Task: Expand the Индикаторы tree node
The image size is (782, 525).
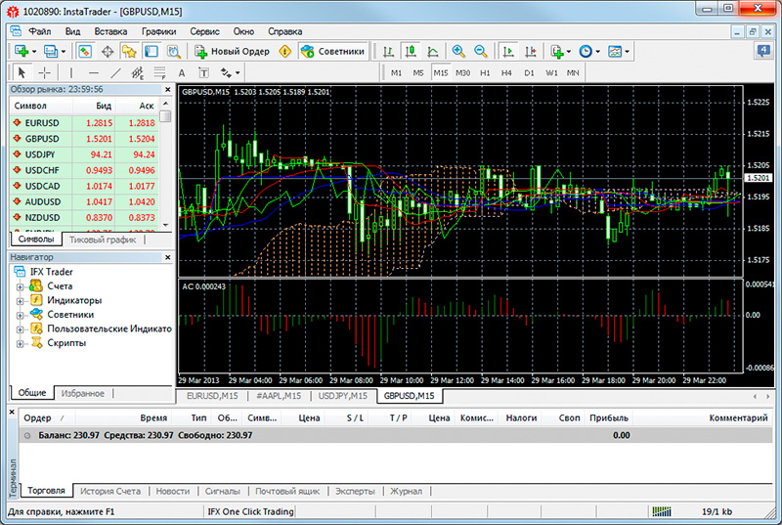Action: coord(21,300)
